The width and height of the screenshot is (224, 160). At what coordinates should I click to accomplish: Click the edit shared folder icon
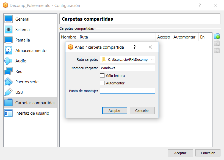tap(217, 43)
